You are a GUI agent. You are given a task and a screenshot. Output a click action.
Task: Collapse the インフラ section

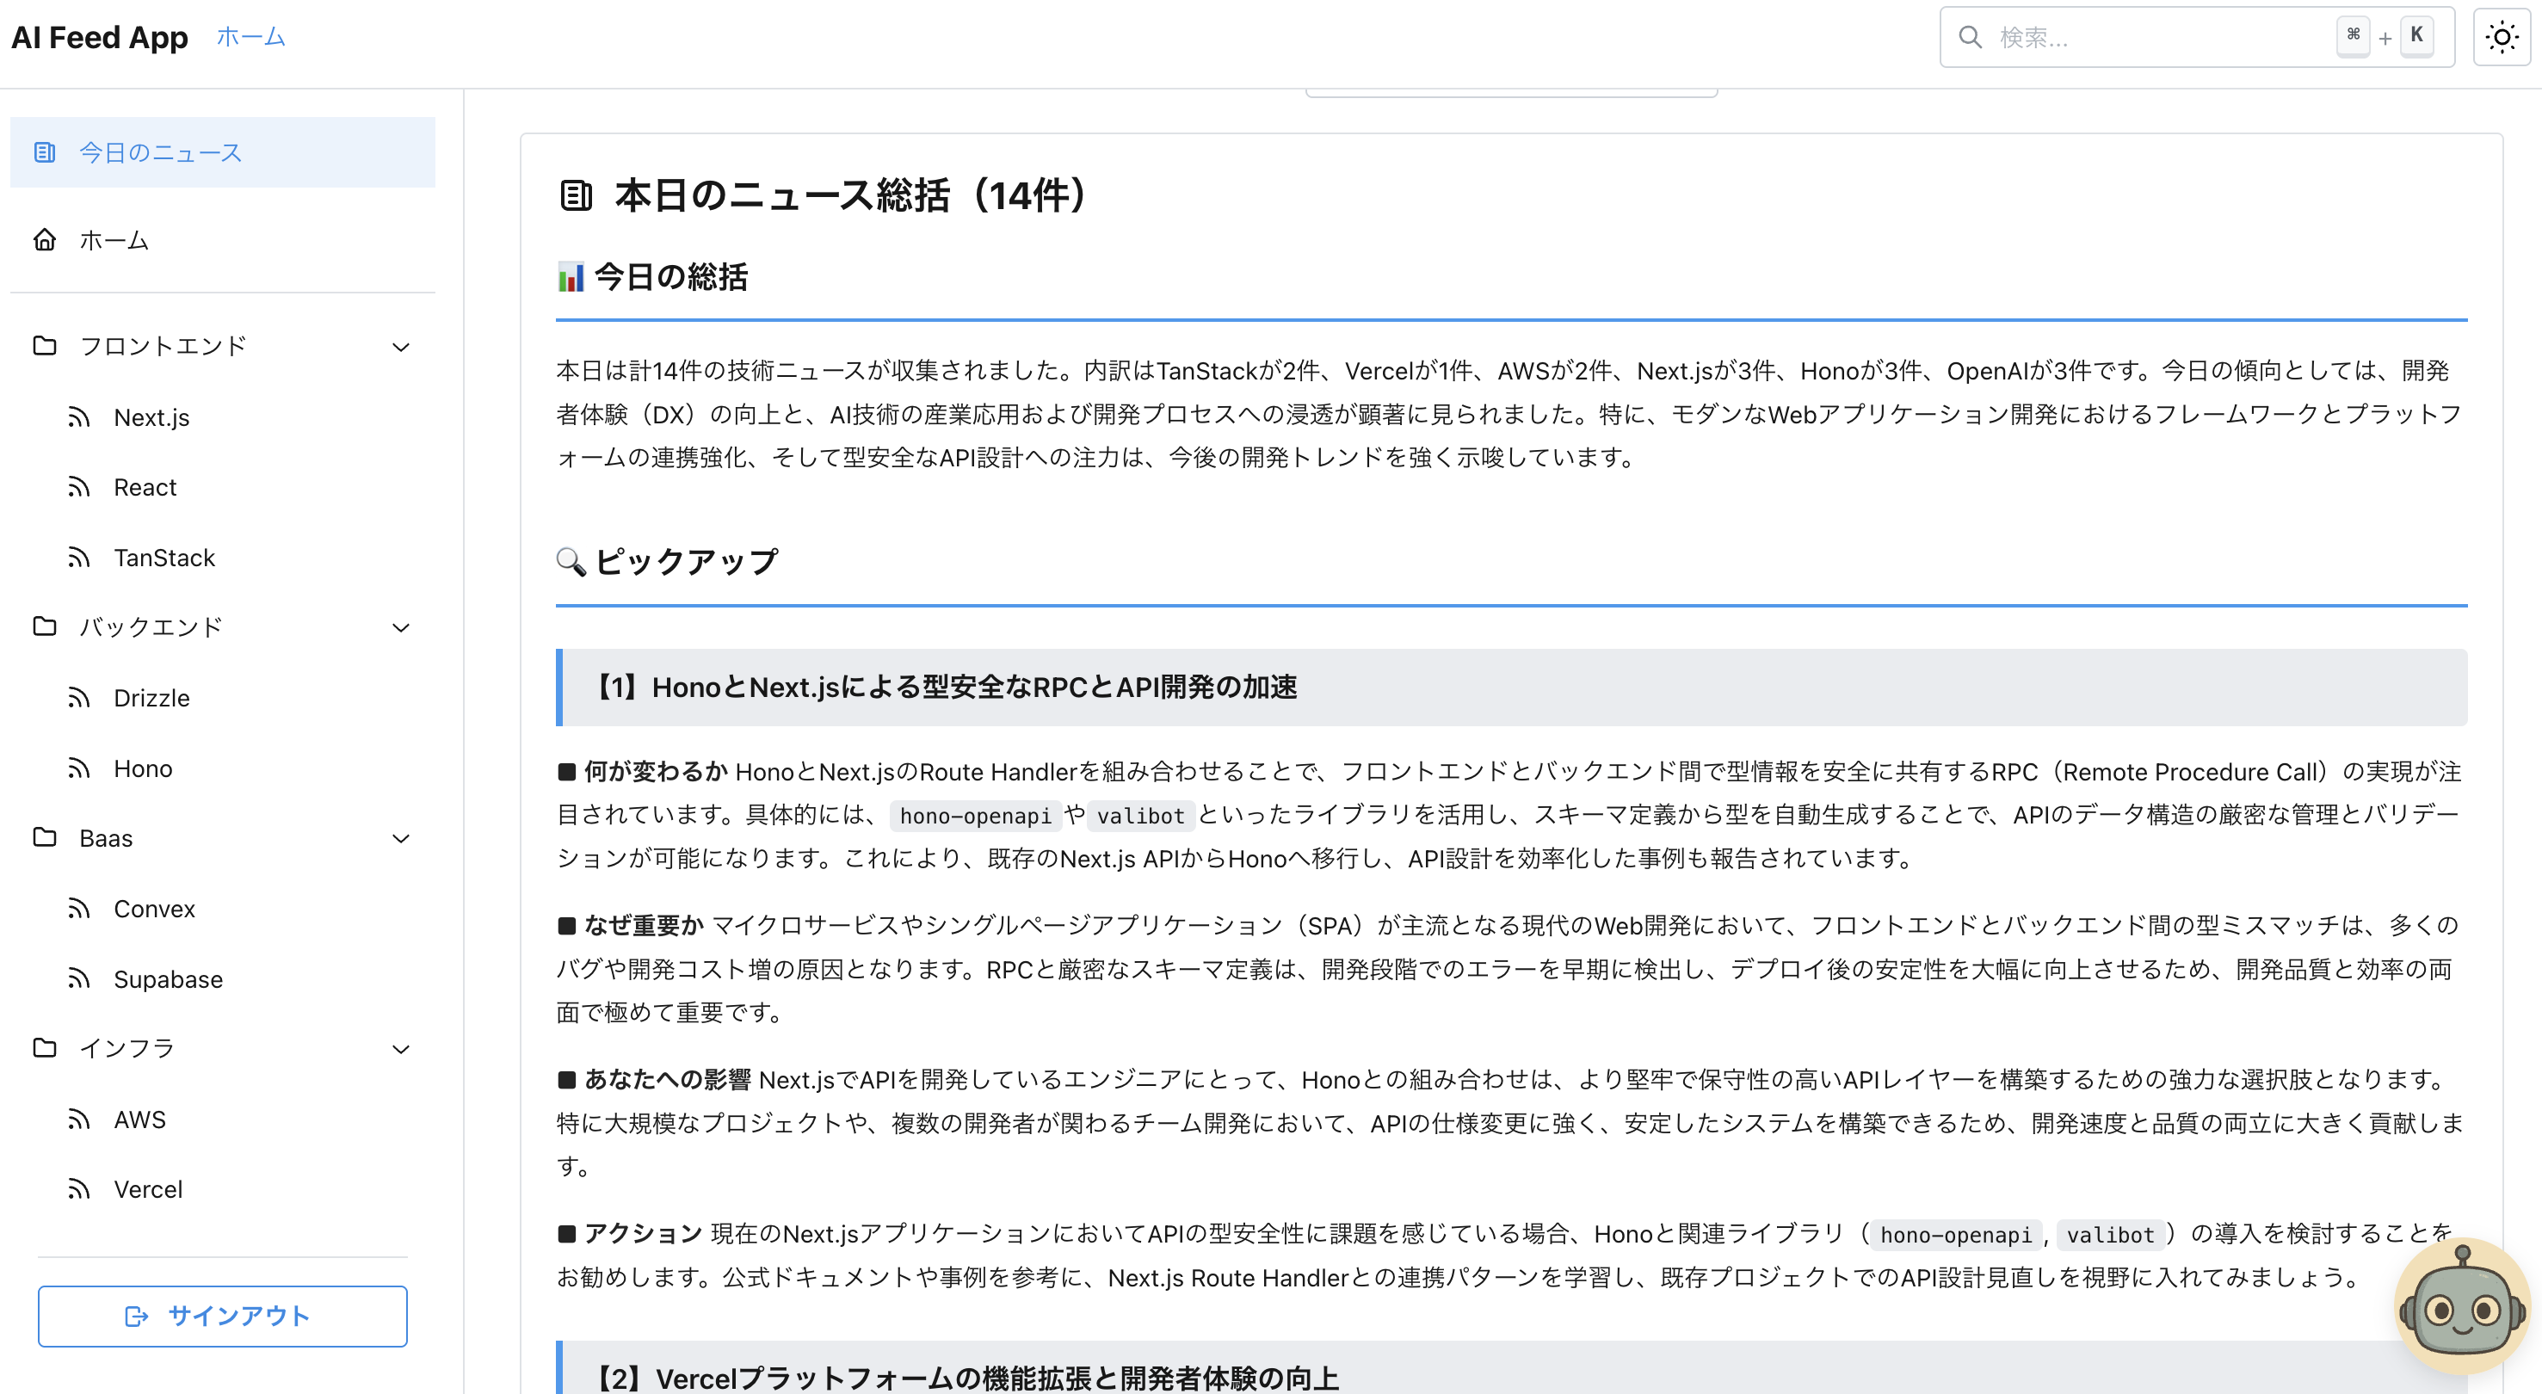point(401,1049)
